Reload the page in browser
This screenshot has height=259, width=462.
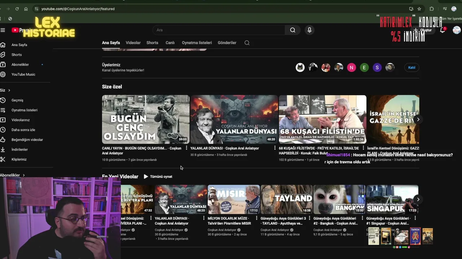[x=17, y=9]
